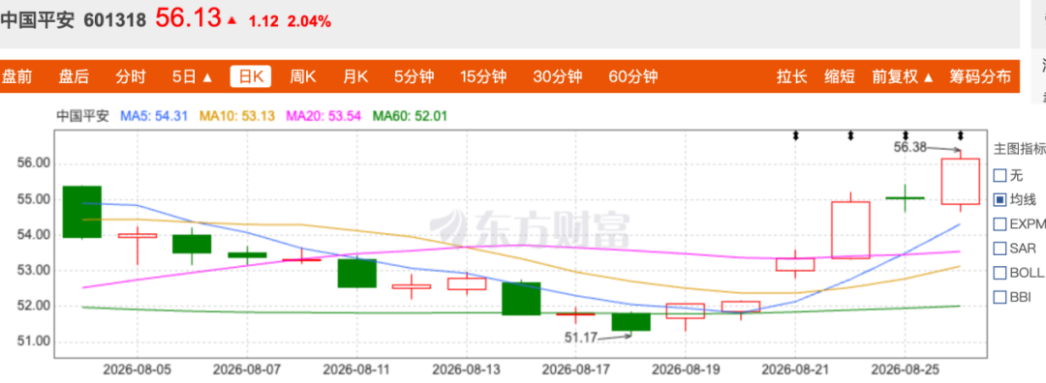Screen dimensions: 1046x383
Task: Click the event marker above 2026-08-25
Action: pos(906,135)
